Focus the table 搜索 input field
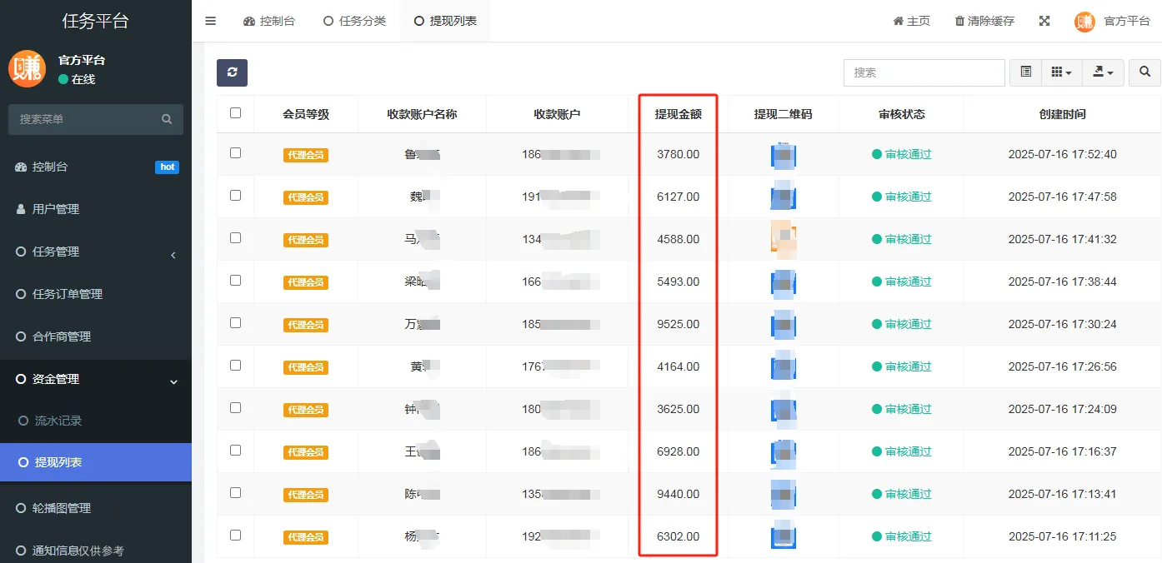Viewport: 1162px width, 563px height. click(x=924, y=72)
